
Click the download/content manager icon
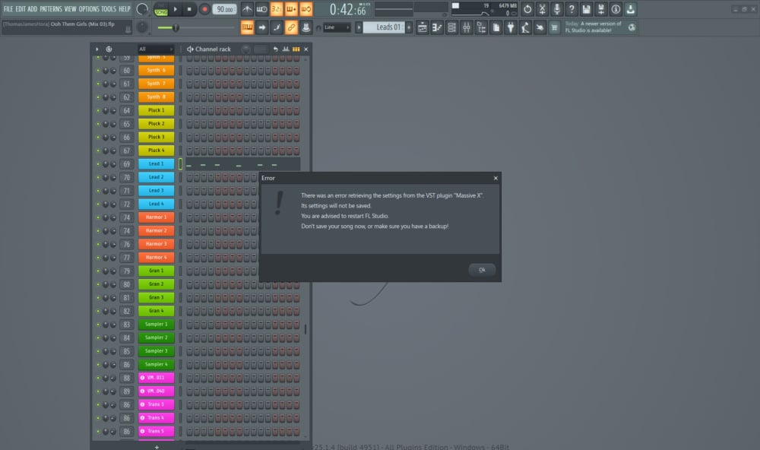click(631, 9)
